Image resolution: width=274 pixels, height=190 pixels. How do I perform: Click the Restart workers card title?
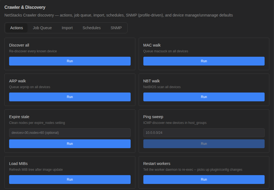(x=157, y=164)
